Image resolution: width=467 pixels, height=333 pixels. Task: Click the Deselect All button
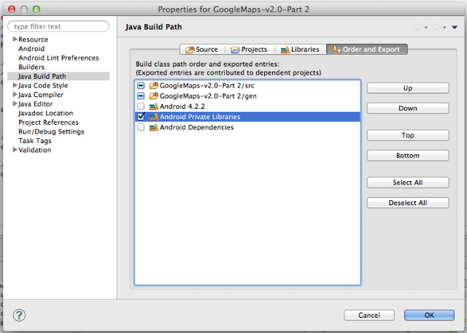[x=408, y=203]
